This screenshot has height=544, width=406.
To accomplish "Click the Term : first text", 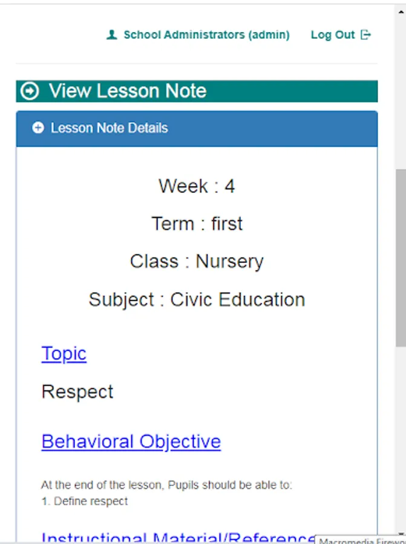I will [197, 224].
